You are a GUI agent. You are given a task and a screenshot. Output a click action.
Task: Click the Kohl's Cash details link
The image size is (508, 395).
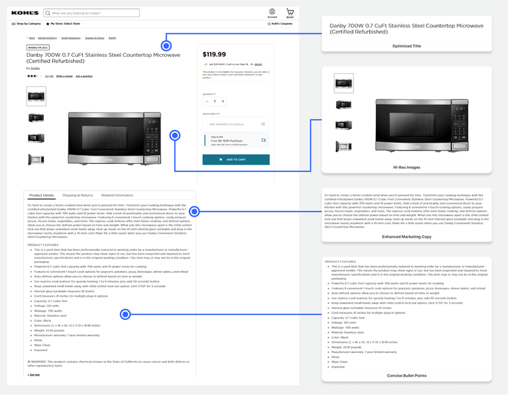pyautogui.click(x=258, y=64)
